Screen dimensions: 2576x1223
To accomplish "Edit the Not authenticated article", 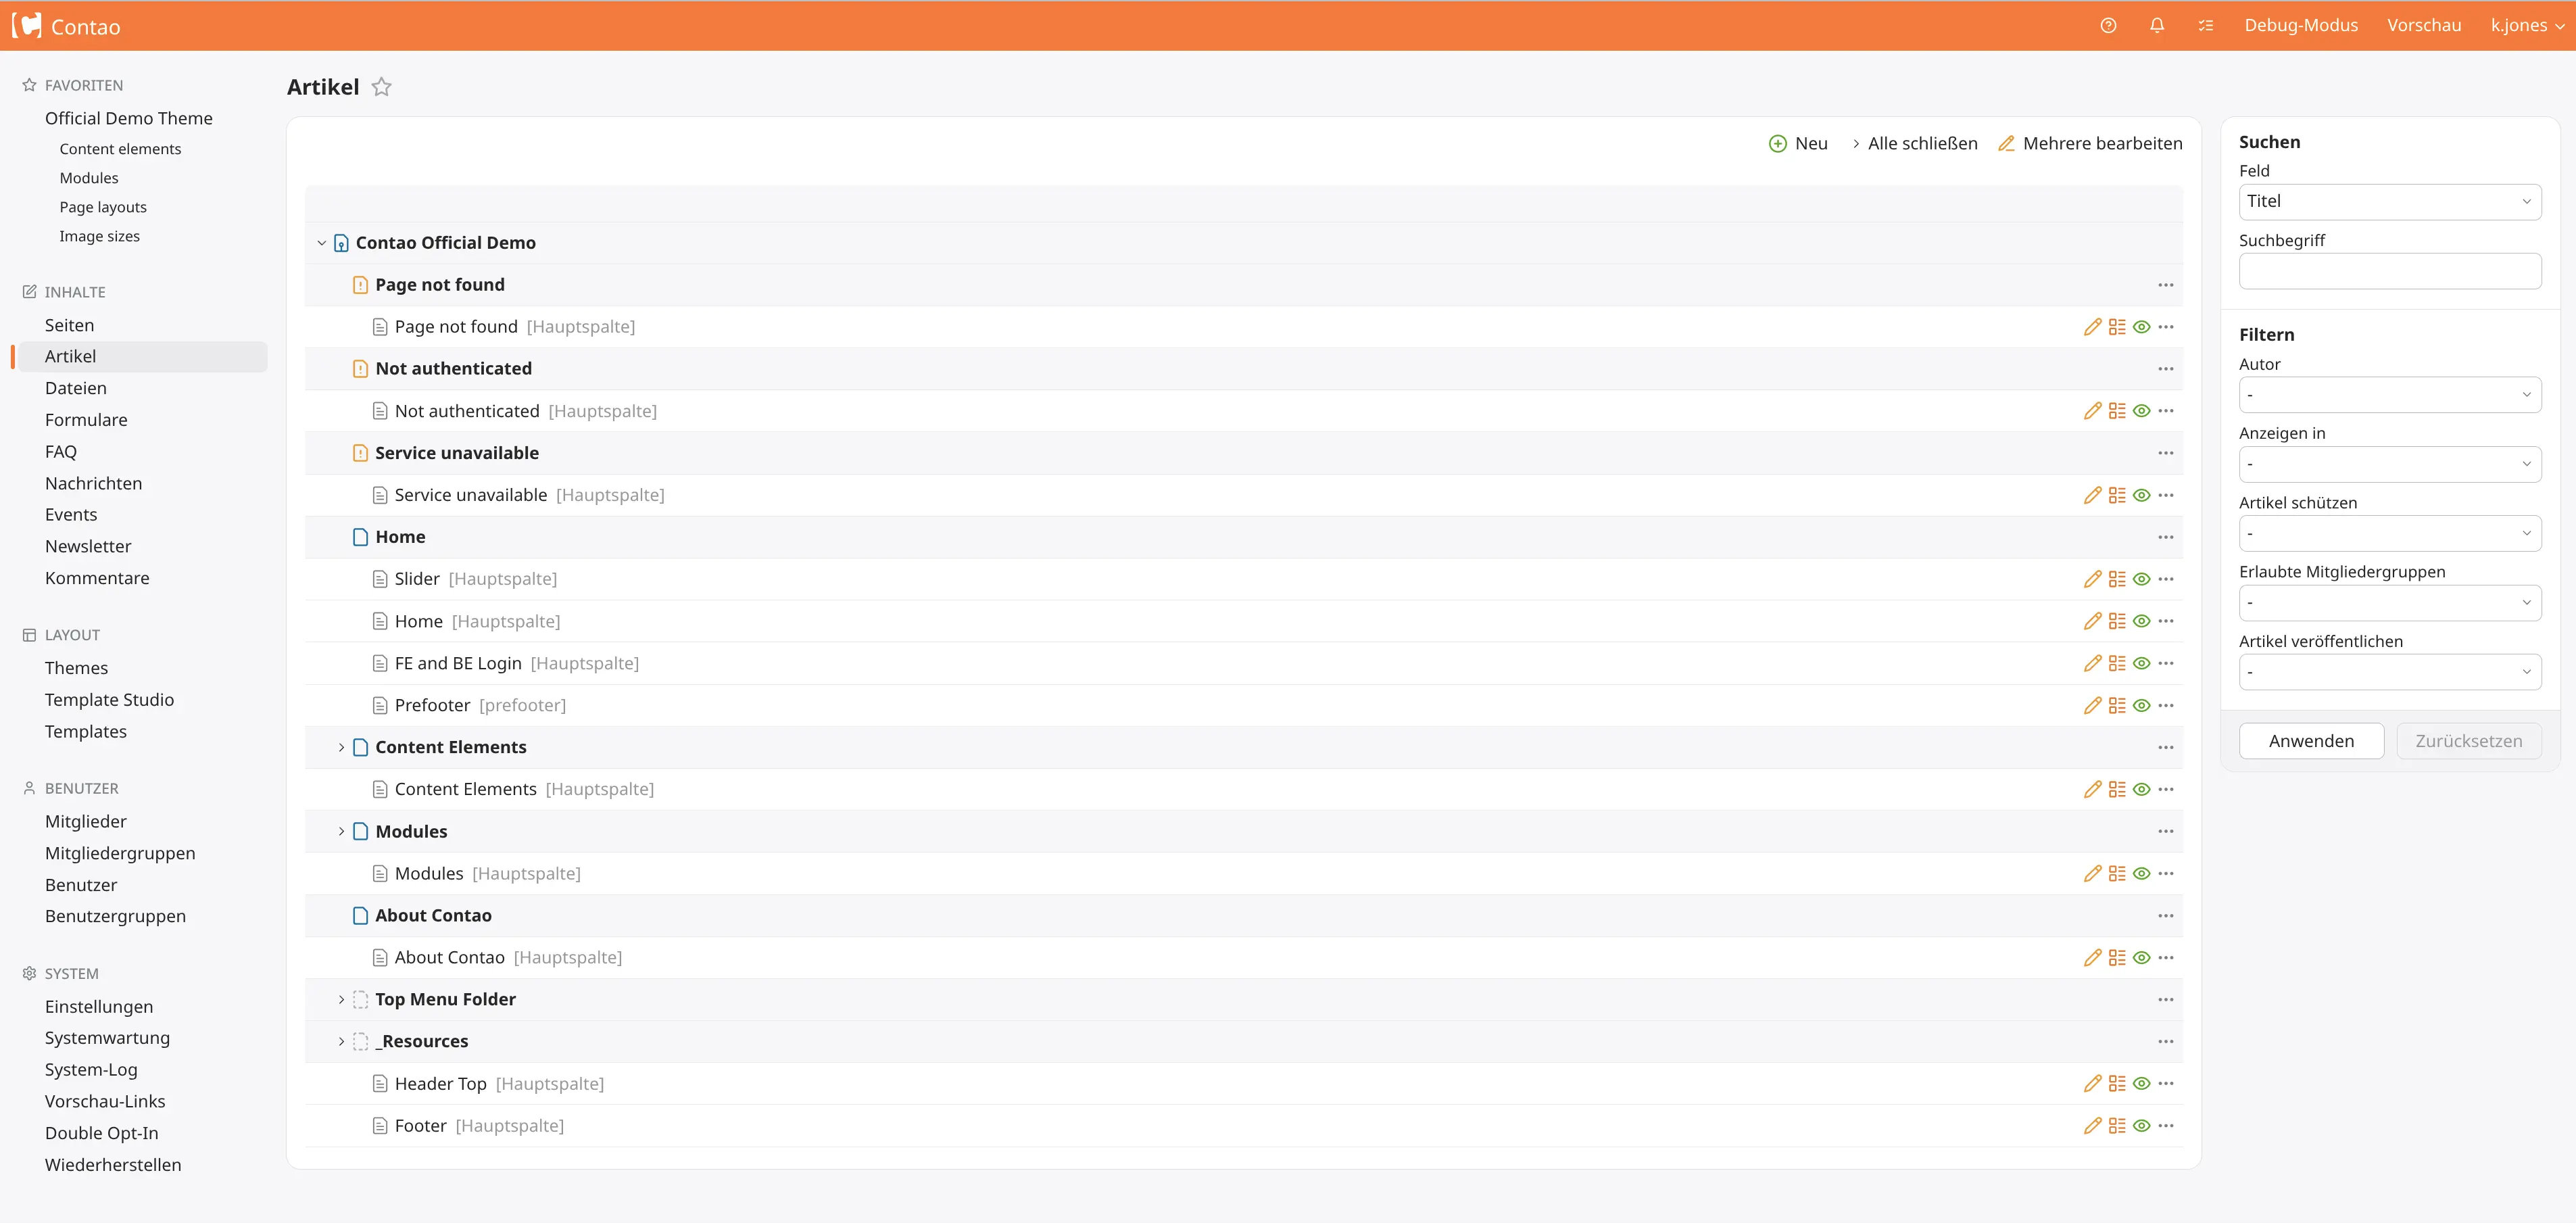I will (x=2092, y=411).
